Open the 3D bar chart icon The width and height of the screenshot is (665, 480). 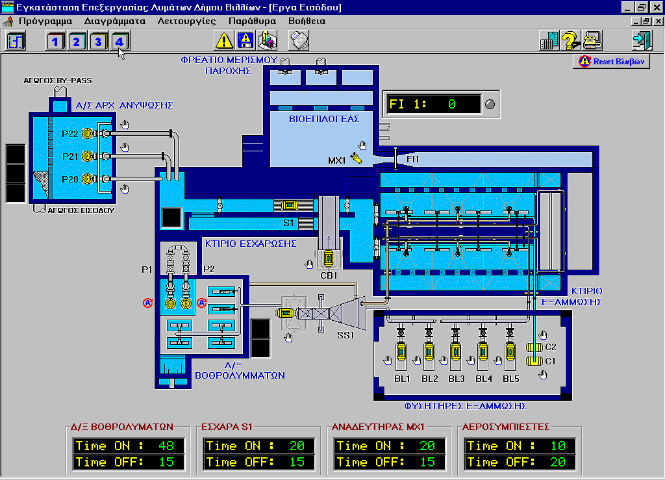point(267,41)
